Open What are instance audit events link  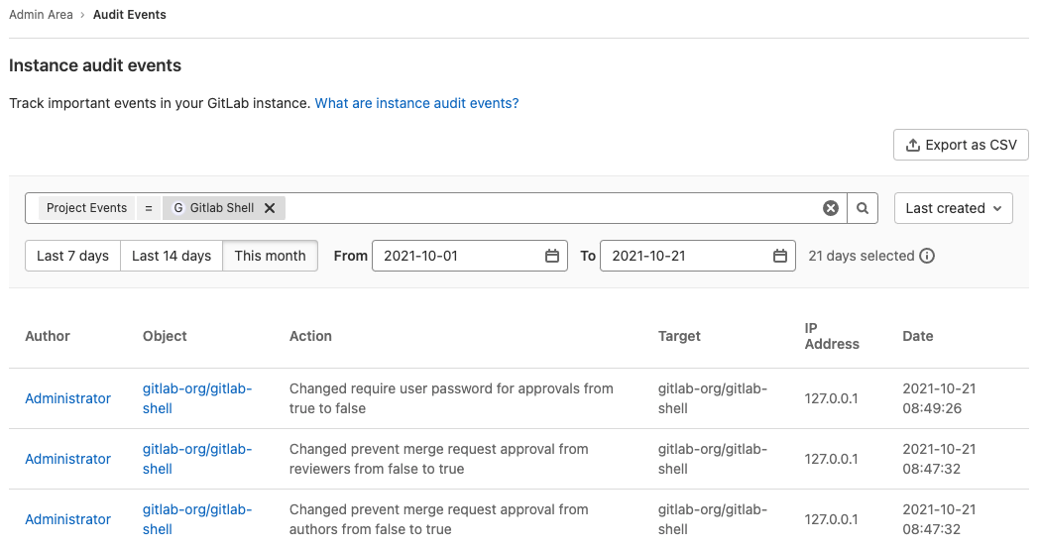pyautogui.click(x=416, y=103)
